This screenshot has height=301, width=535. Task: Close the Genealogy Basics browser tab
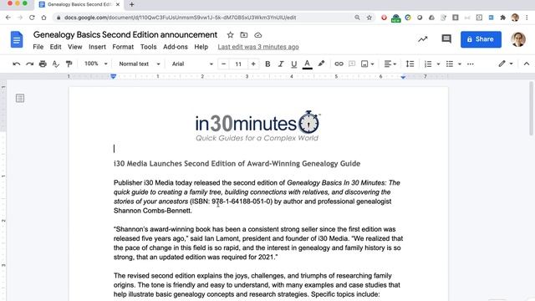[118, 4]
